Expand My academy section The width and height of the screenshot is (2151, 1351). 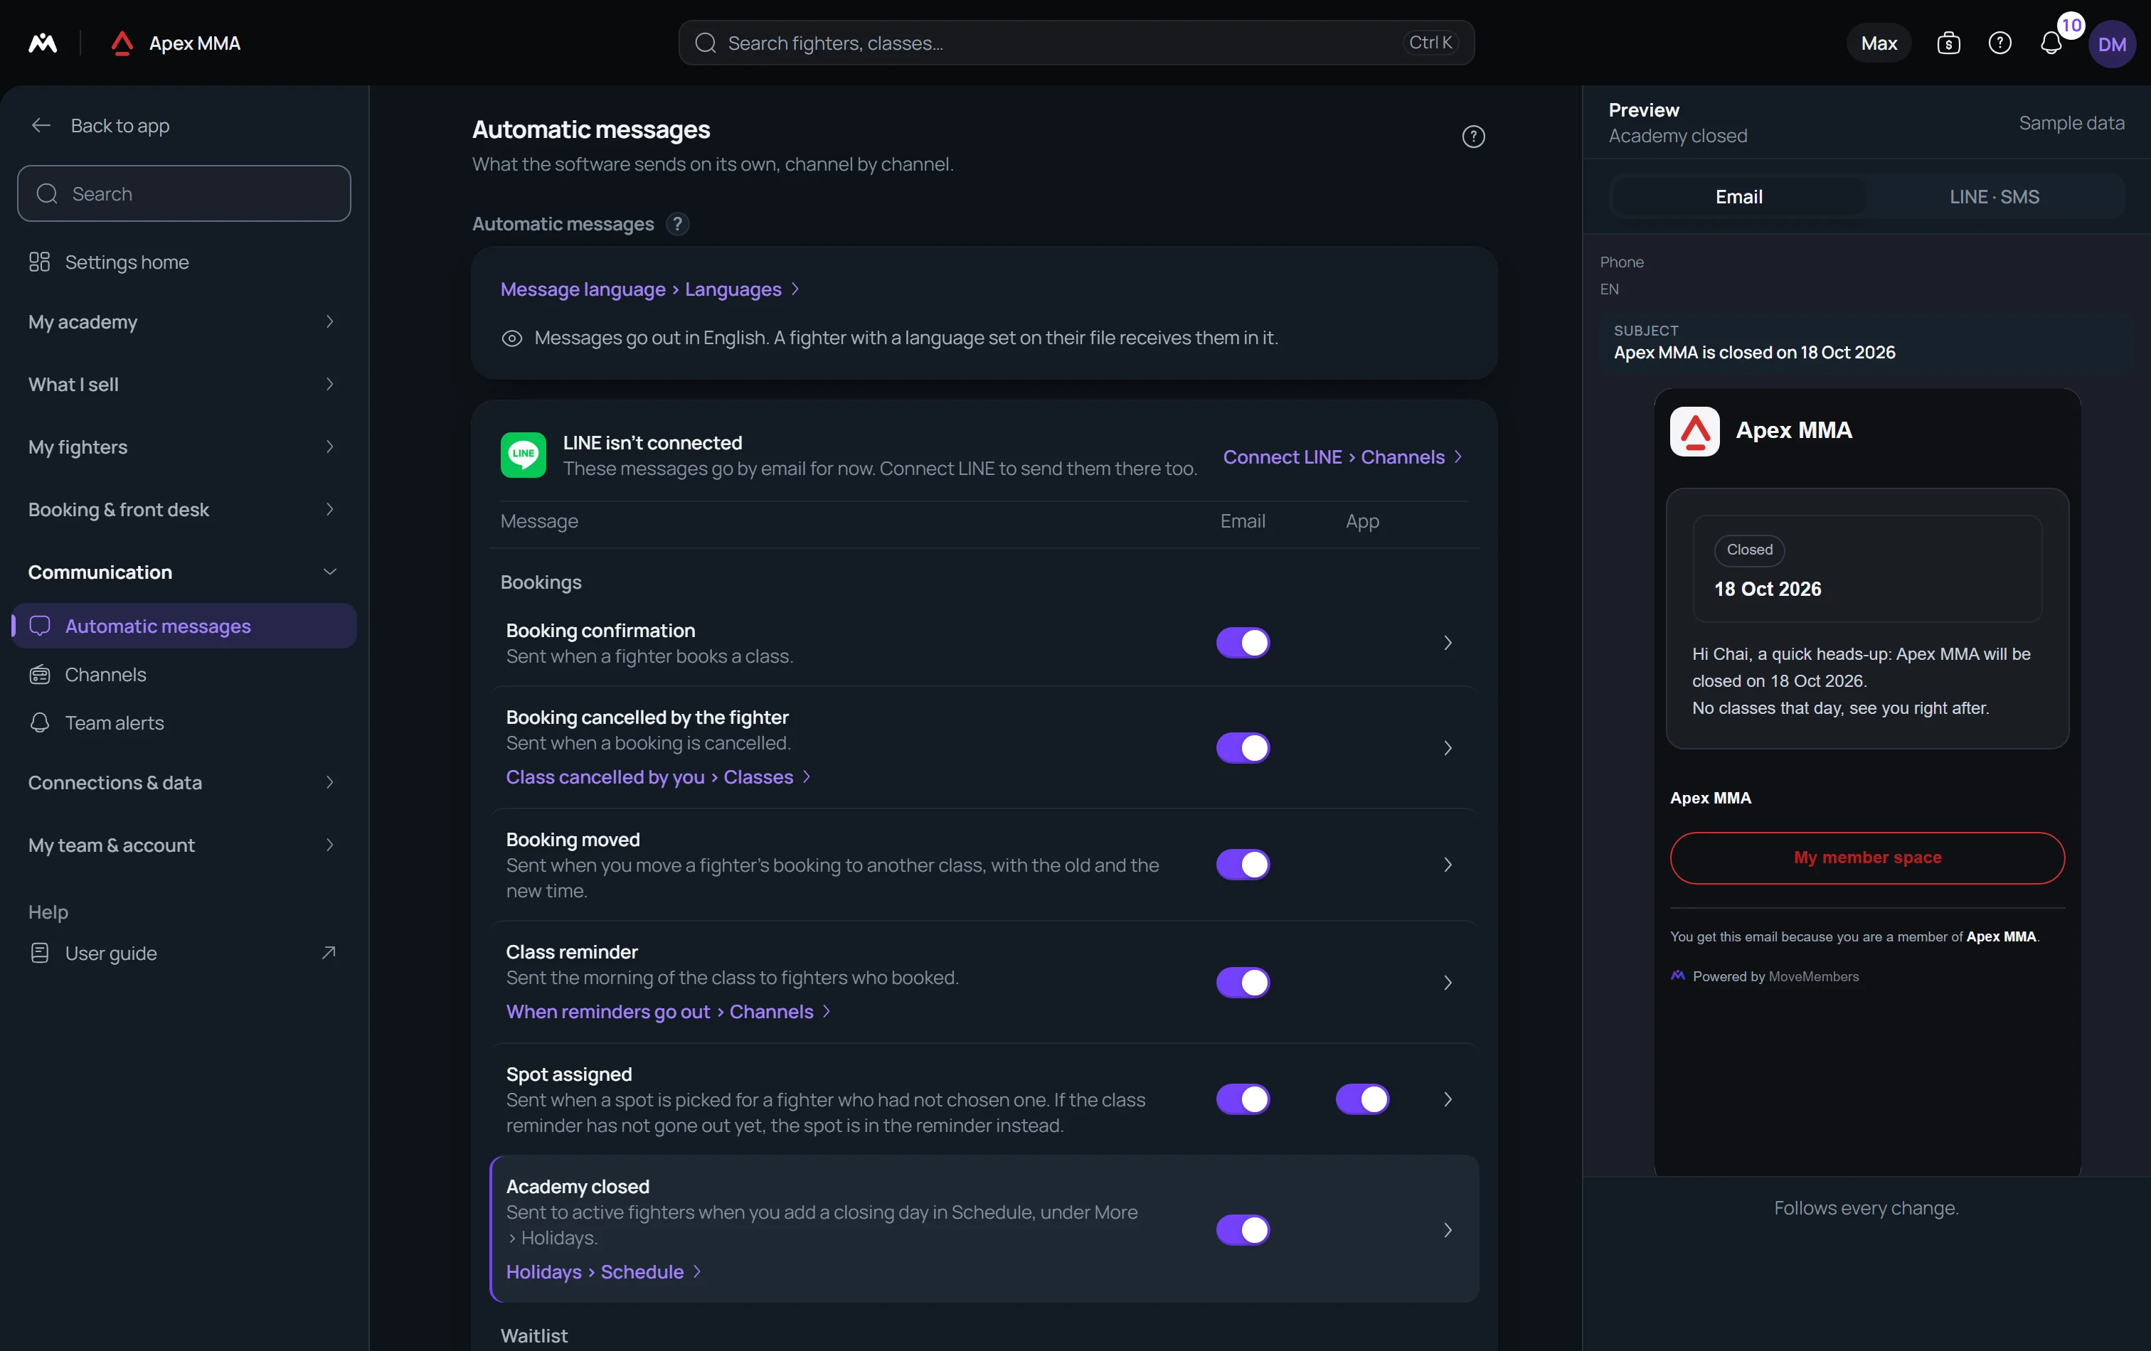(x=184, y=321)
